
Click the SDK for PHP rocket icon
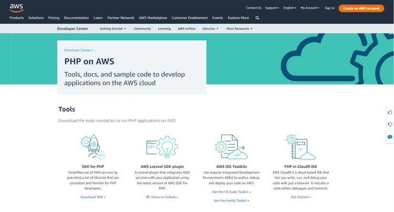(93, 147)
